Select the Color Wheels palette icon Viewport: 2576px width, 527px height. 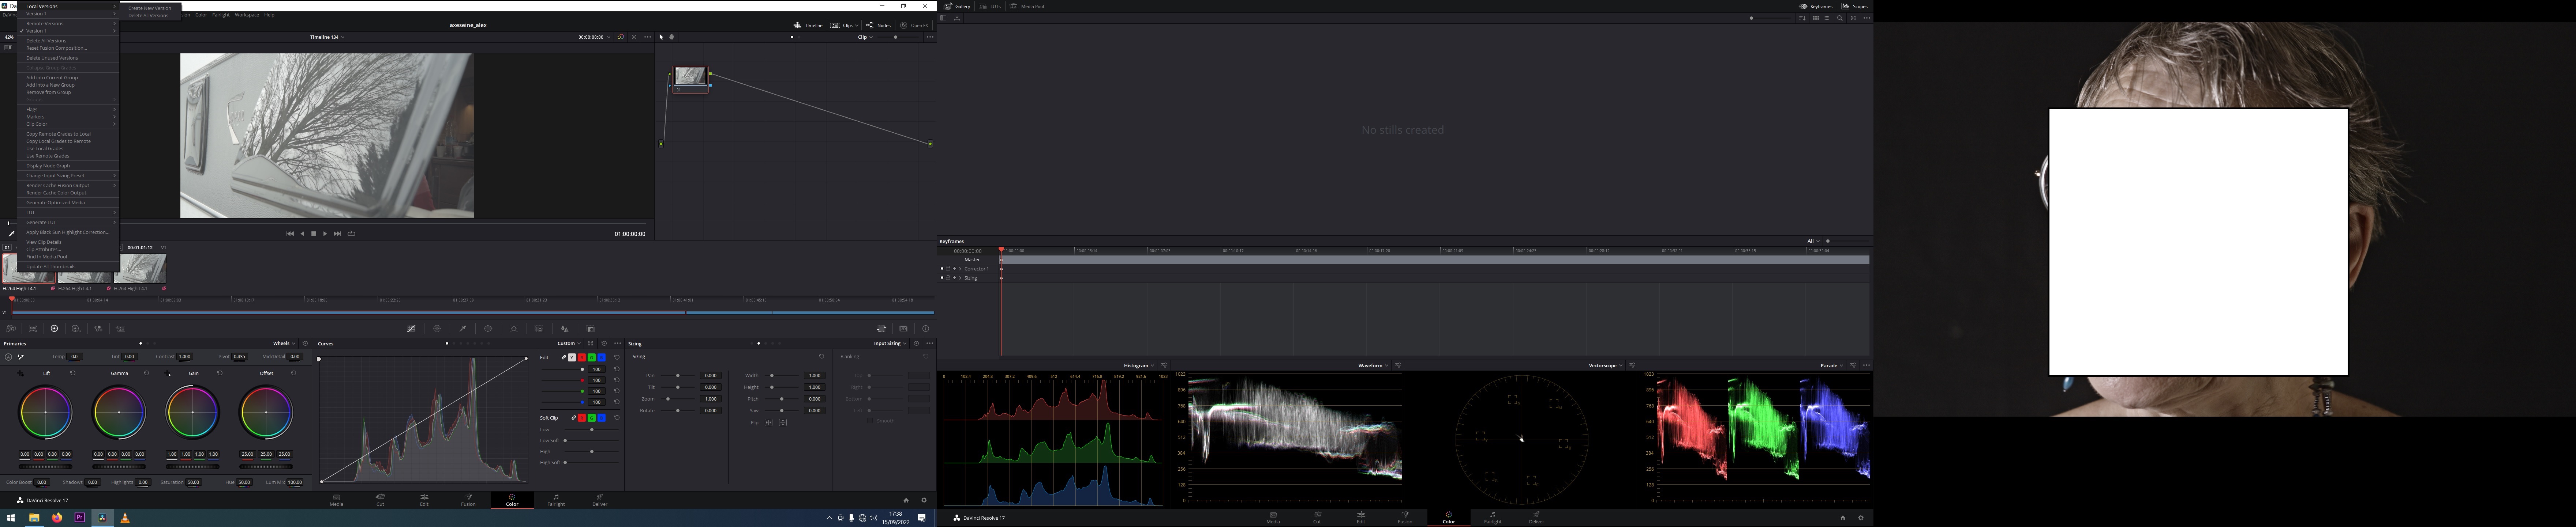pos(54,329)
